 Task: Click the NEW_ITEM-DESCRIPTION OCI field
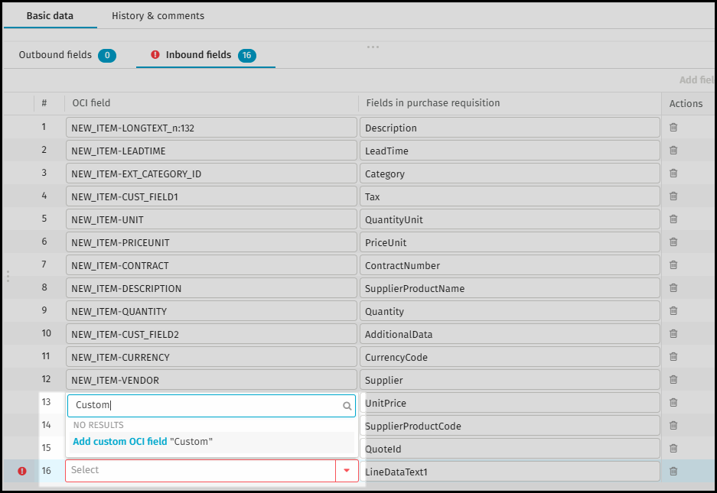(211, 288)
